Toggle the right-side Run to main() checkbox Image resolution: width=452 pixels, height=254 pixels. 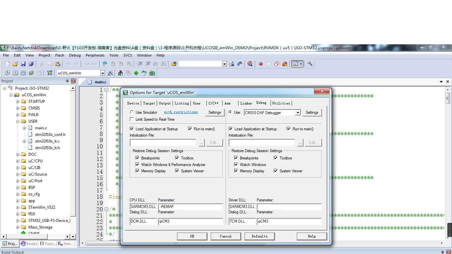pyautogui.click(x=289, y=129)
